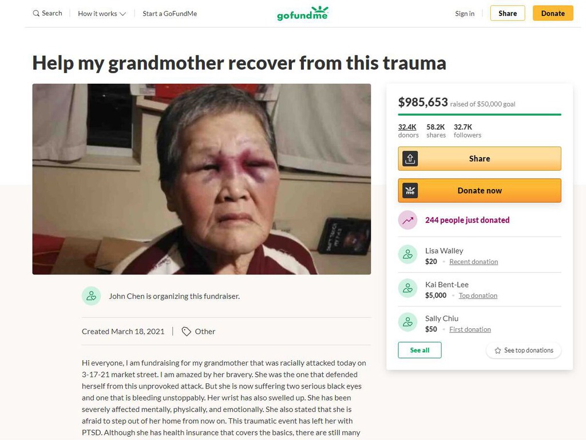Click Lisa Walley's donor avatar icon

(x=407, y=254)
